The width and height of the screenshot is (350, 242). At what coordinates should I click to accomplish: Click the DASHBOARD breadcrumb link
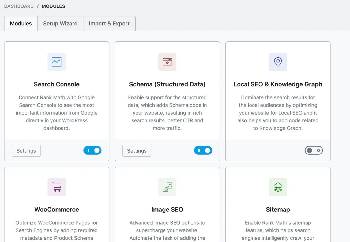coord(19,6)
